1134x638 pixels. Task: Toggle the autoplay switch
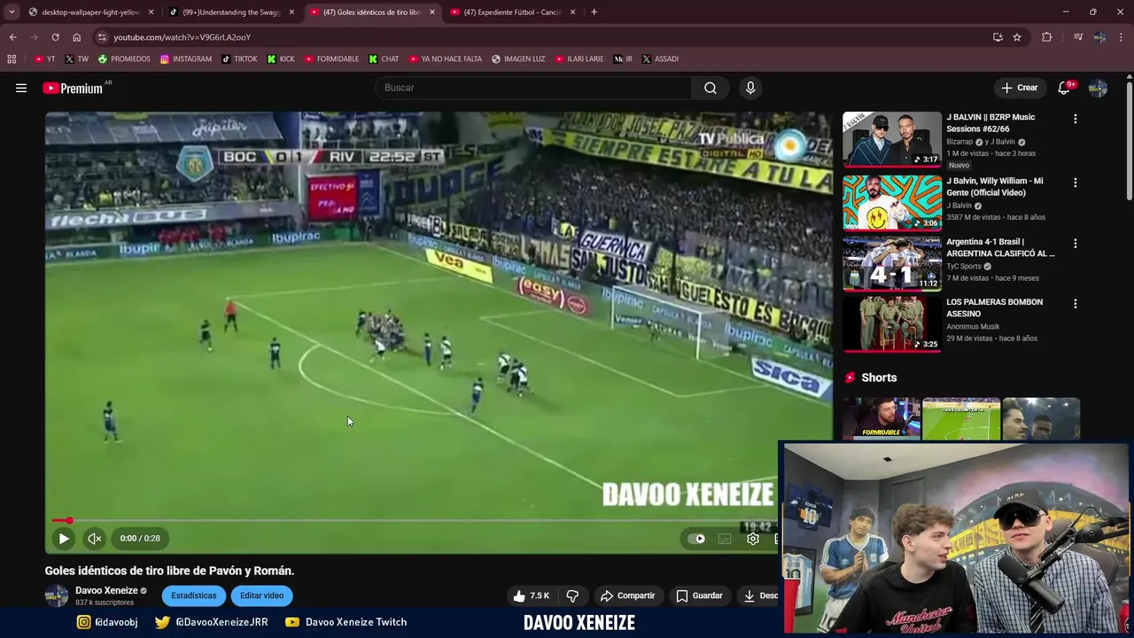(x=697, y=538)
